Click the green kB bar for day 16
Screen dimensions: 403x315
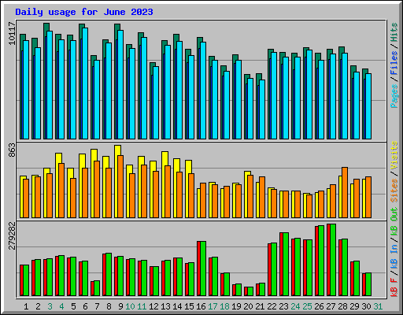203,269
